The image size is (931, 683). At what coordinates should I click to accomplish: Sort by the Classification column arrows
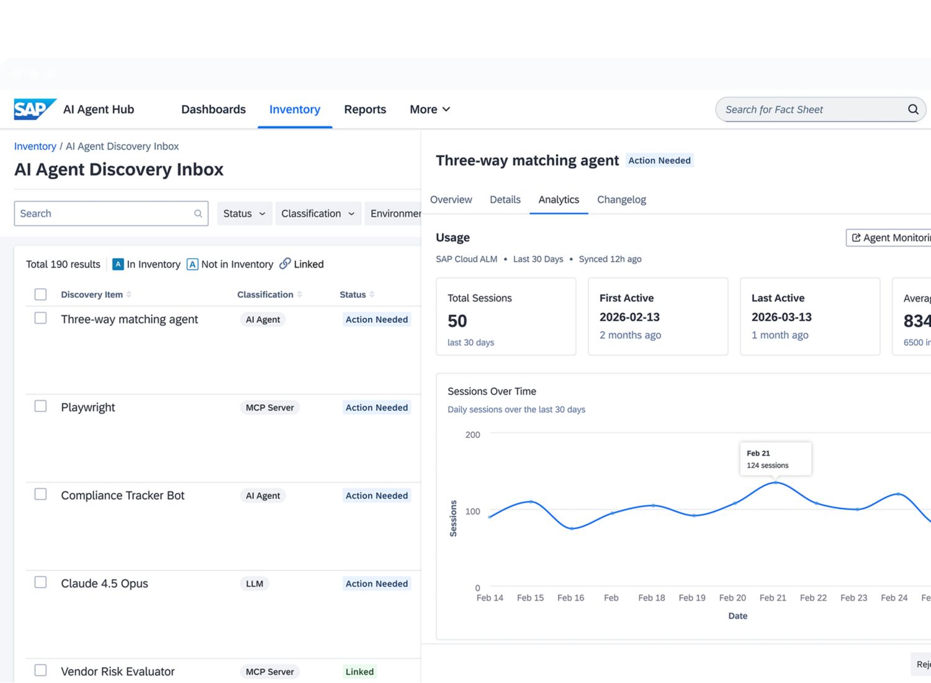[300, 294]
